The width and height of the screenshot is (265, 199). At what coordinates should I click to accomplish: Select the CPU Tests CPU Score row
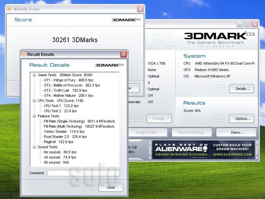61,101
